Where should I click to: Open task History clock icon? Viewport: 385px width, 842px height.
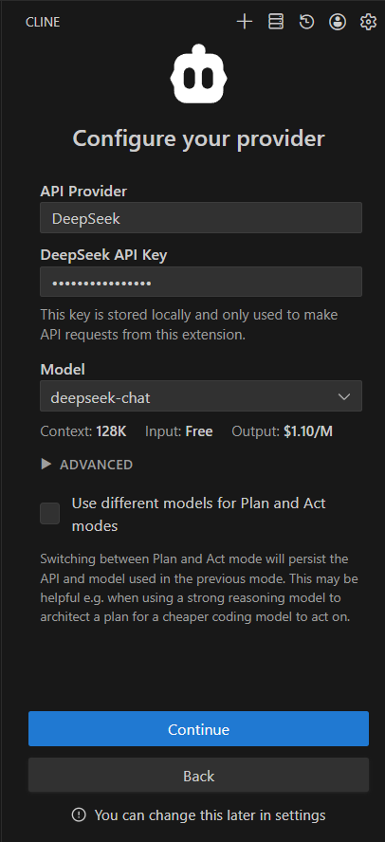click(x=306, y=22)
